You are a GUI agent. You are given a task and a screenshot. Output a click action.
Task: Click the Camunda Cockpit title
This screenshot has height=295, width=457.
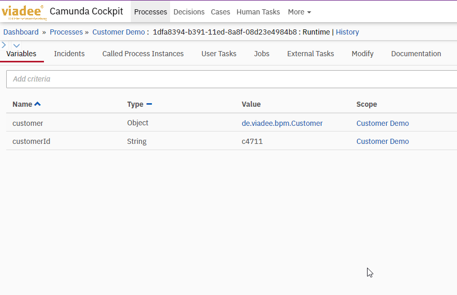tap(86, 11)
